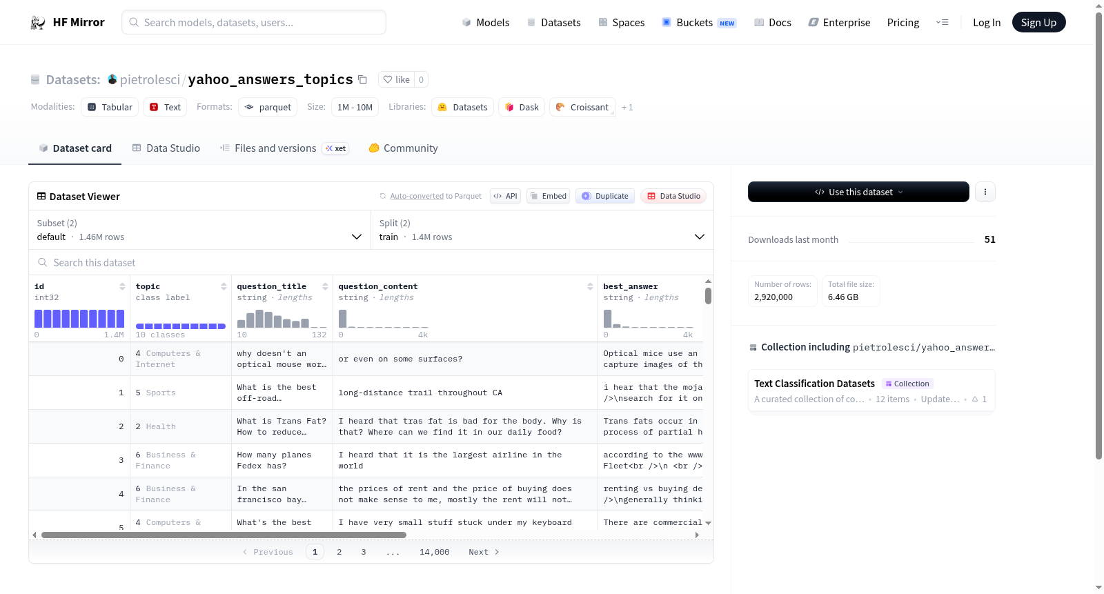The image size is (1104, 594).
Task: Go to Datasets in the top navigation
Action: pos(553,23)
